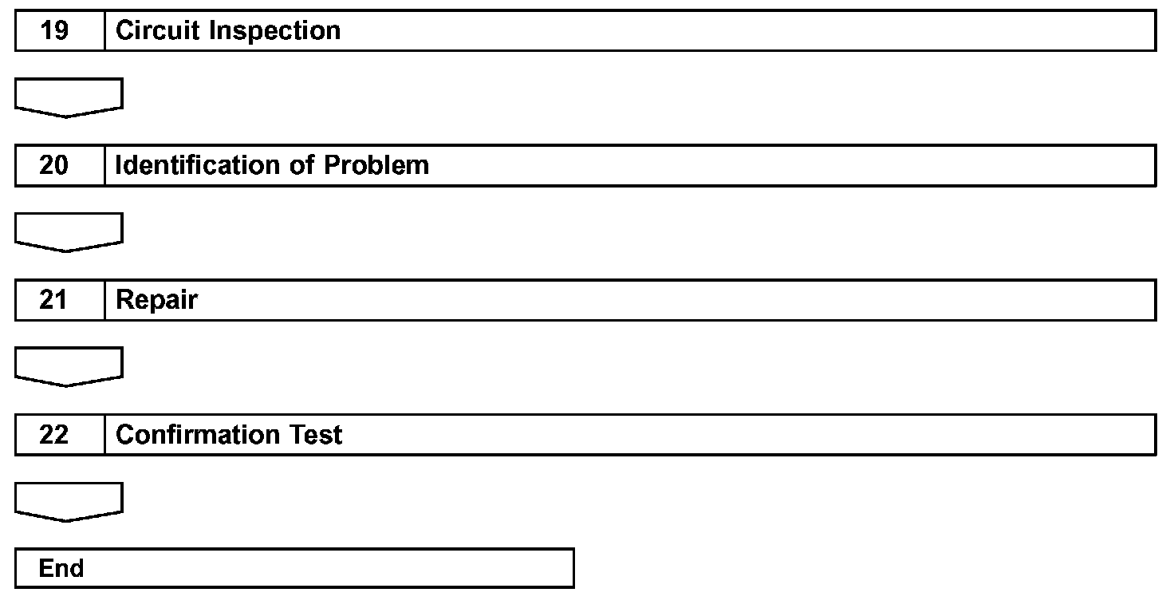Click the word End in the final box
The height and width of the screenshot is (616, 1174).
61,568
